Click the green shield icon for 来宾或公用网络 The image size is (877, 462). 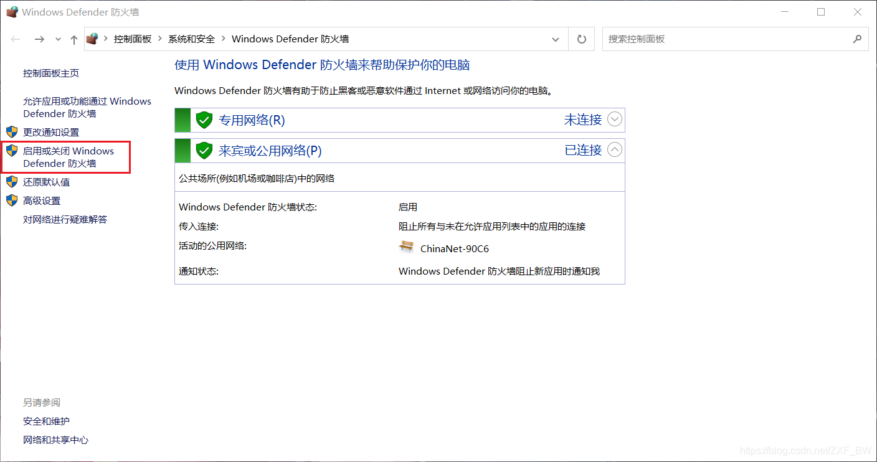point(204,150)
